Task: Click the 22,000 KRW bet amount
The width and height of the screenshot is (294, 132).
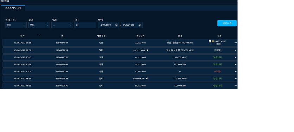Action: pos(140,43)
